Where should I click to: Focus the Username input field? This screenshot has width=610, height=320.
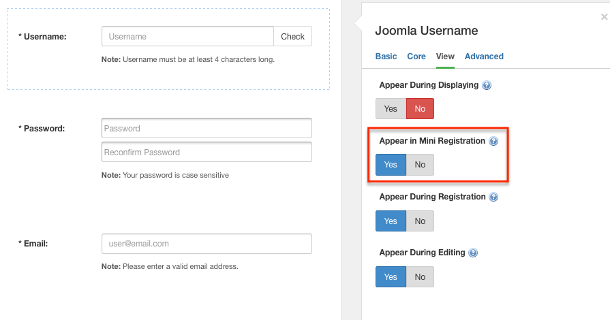188,37
